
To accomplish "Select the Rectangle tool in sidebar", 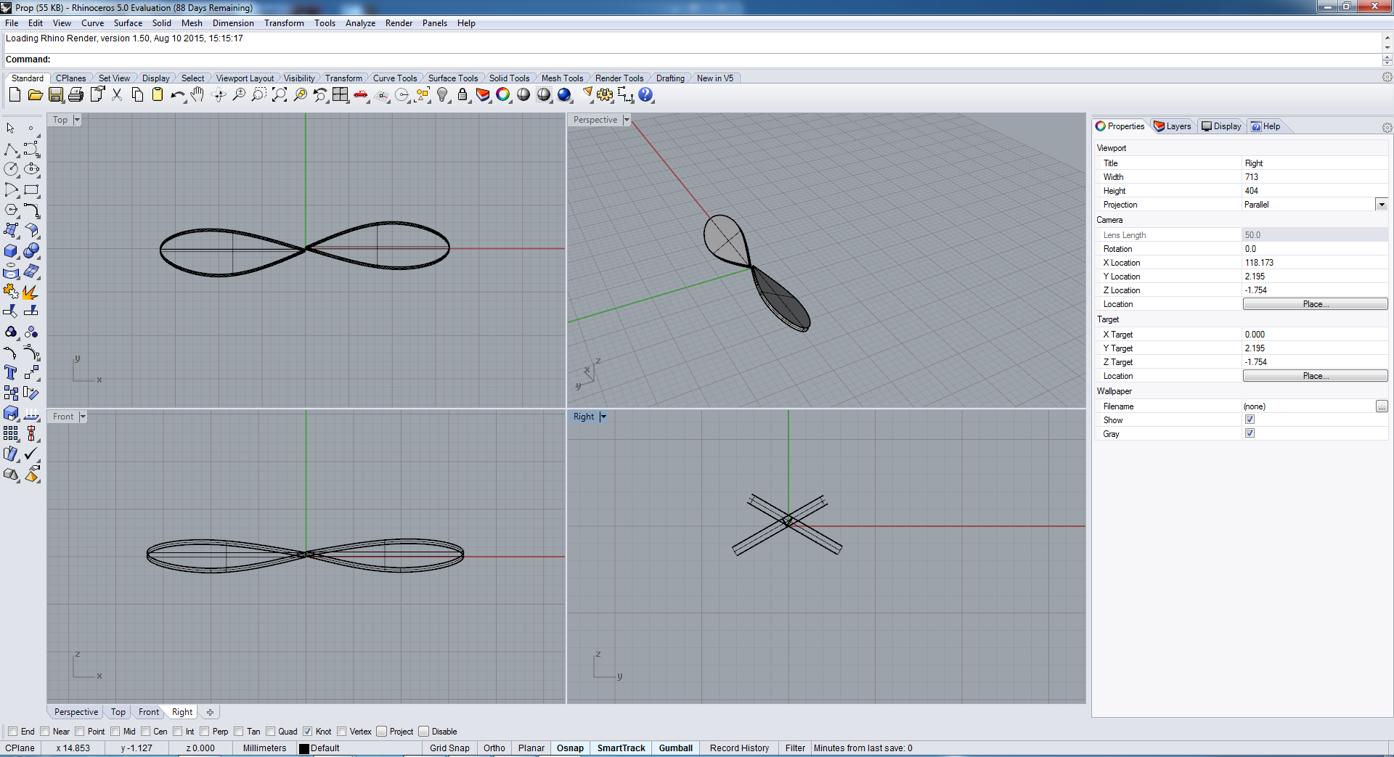I will tap(31, 190).
